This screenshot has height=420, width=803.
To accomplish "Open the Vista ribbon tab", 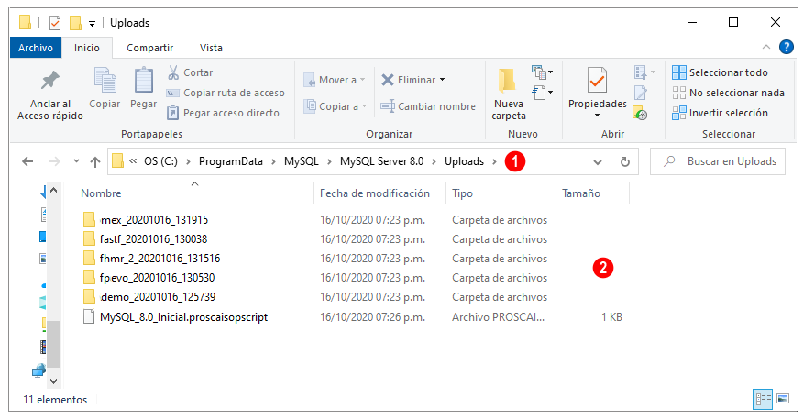I will pyautogui.click(x=211, y=48).
